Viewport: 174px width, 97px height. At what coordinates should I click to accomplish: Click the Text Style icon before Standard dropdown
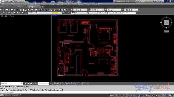[x=72, y=10]
